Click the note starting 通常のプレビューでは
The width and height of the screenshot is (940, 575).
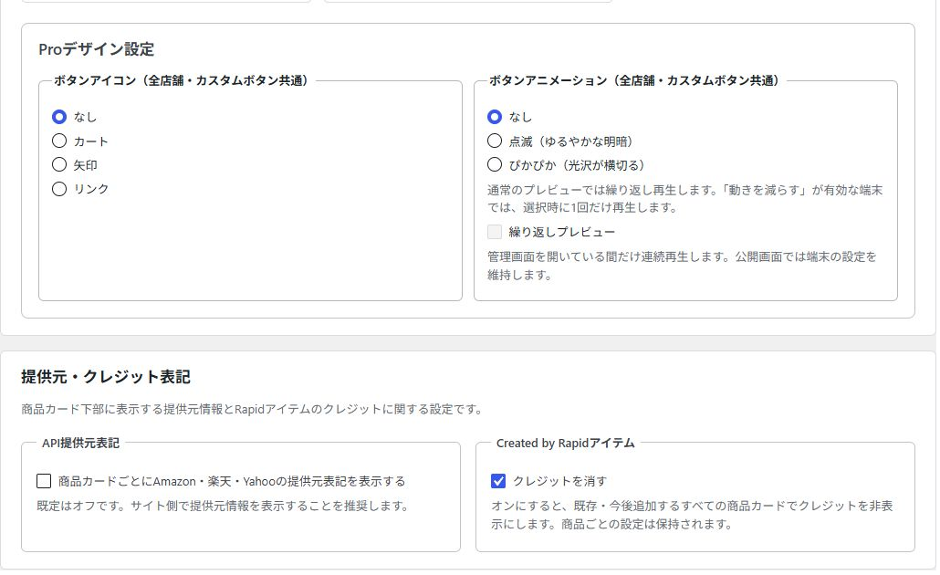point(684,199)
